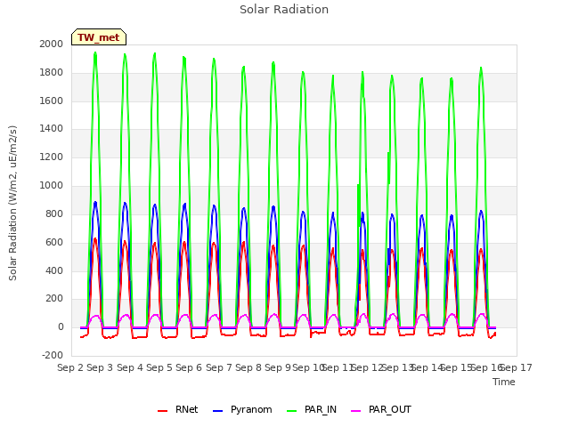Click the 600 y-axis tick label
570x427 pixels.
(54, 242)
